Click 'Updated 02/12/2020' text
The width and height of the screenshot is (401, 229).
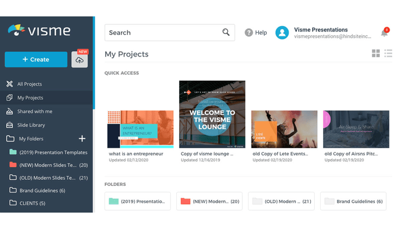tap(129, 160)
